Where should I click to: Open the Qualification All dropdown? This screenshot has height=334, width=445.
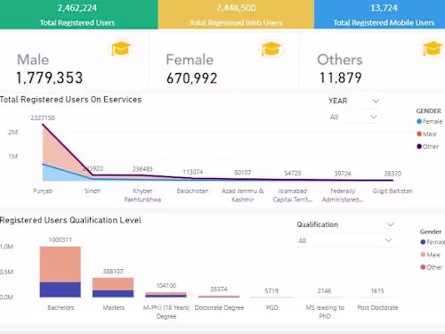point(345,240)
